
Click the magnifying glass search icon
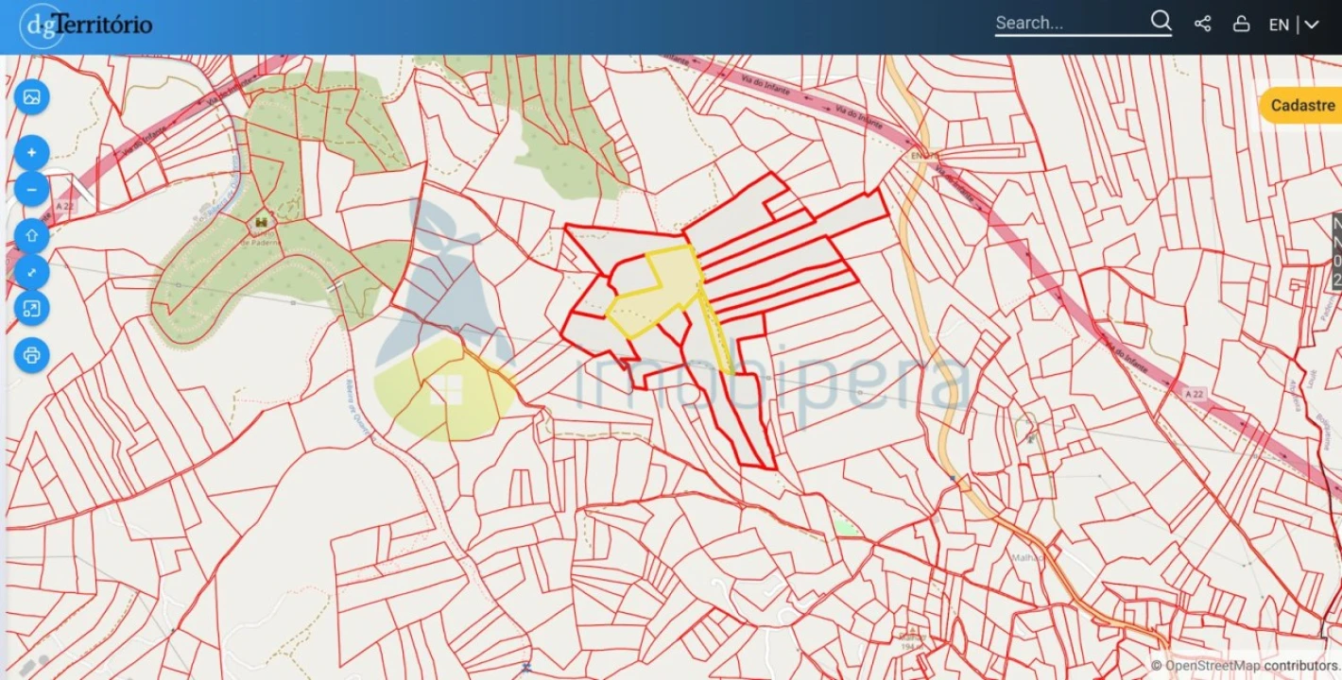(x=1161, y=22)
